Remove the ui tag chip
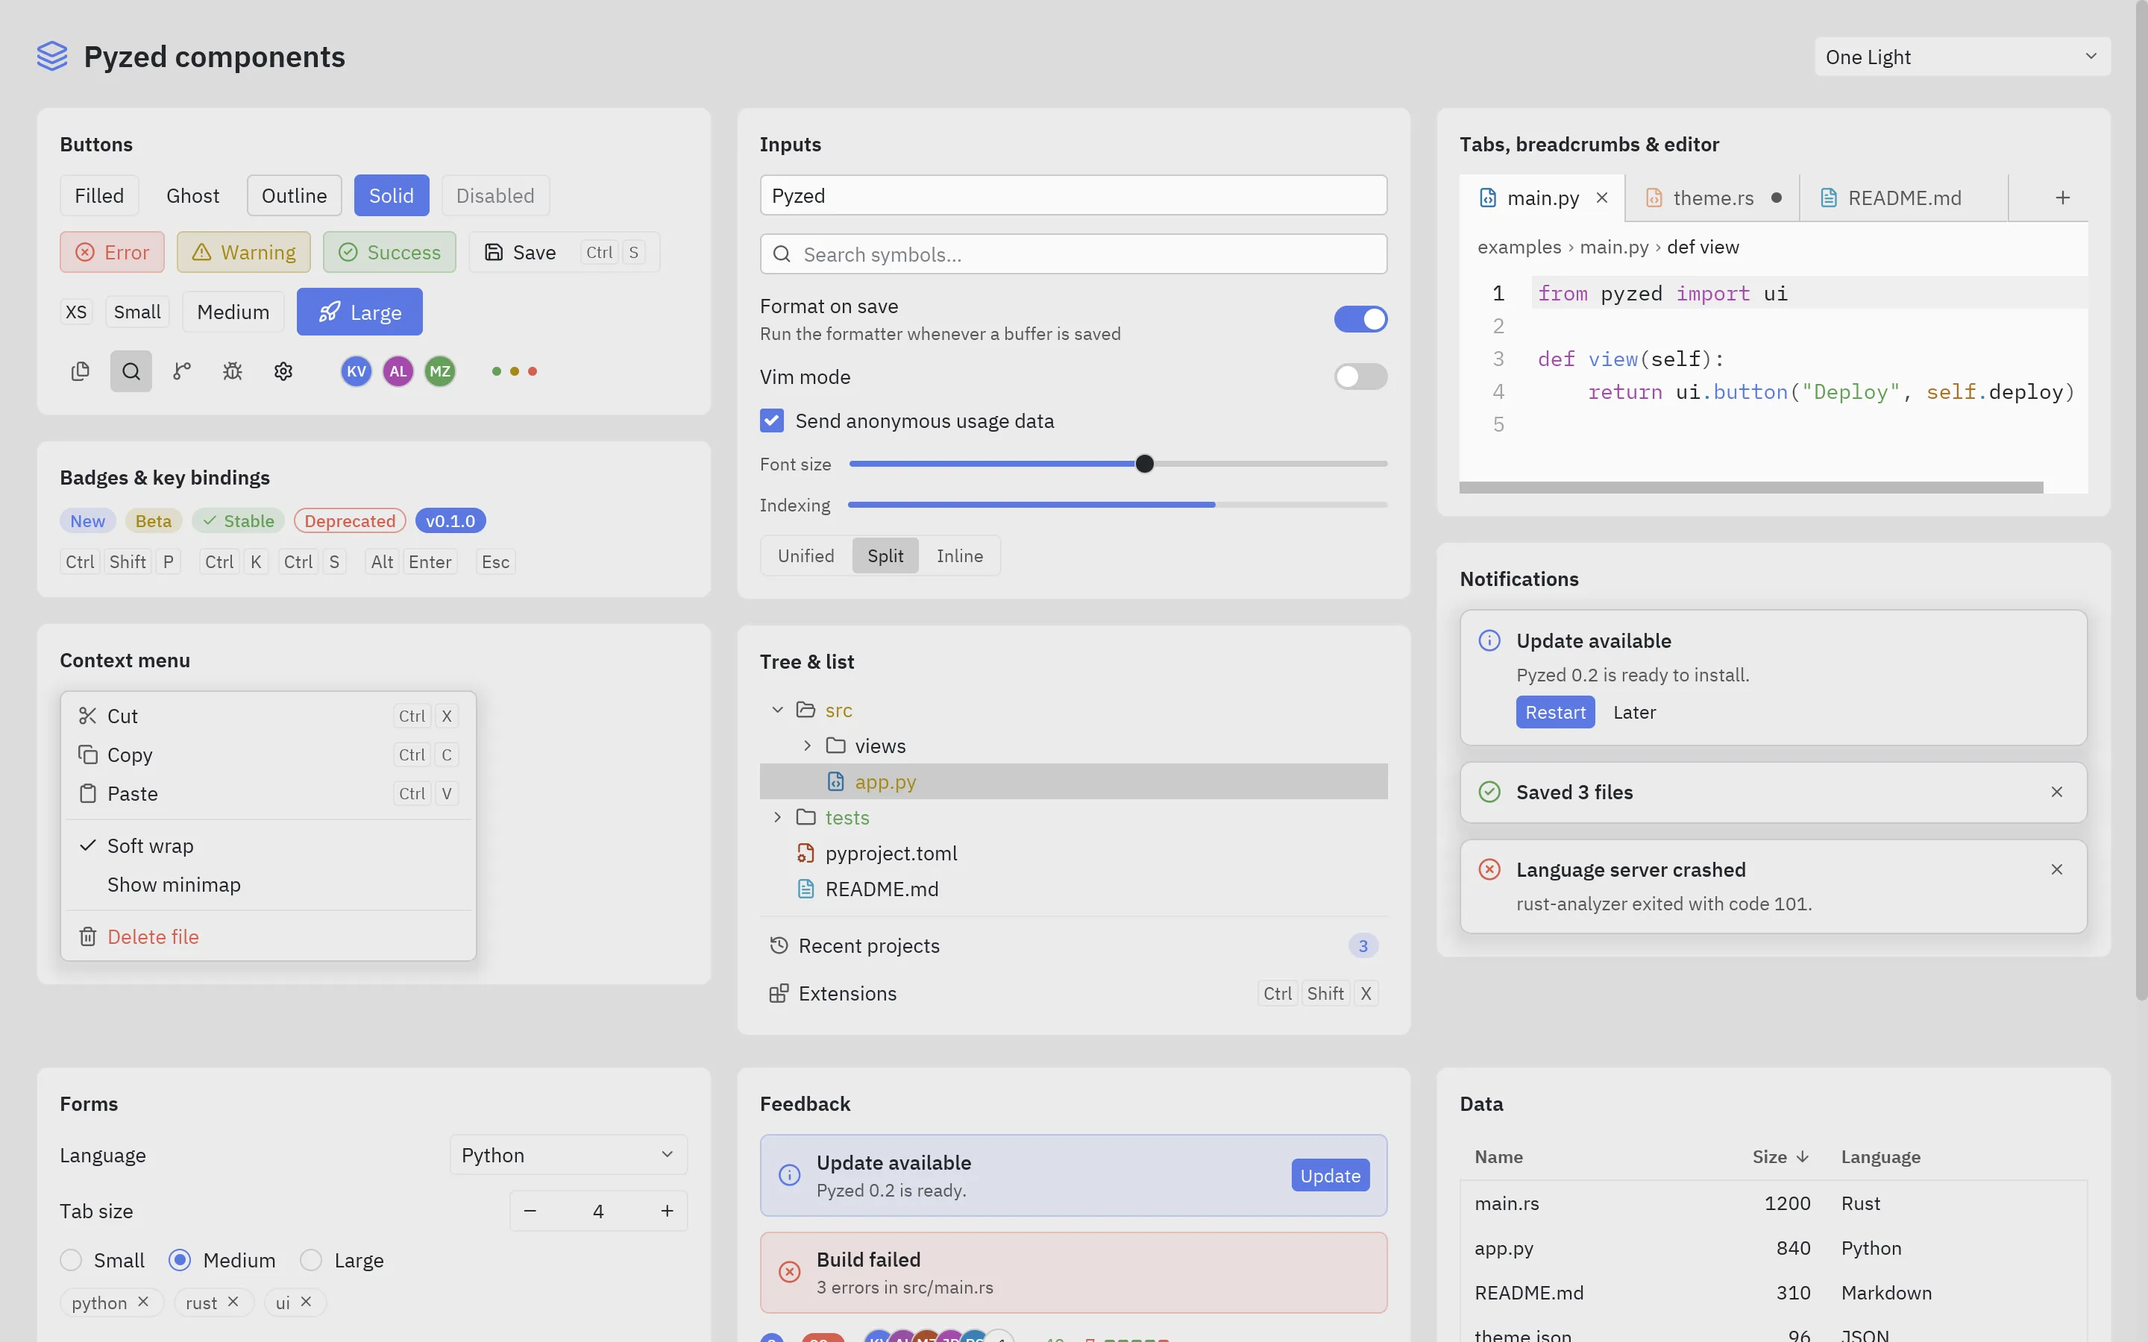Viewport: 2148px width, 1342px height. click(305, 1301)
